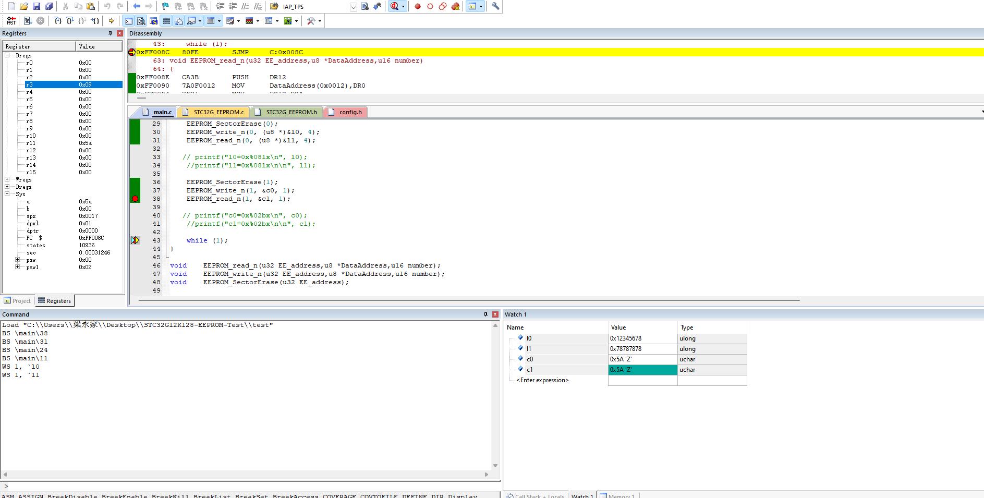984x498 pixels.
Task: Select the Registers panel tab
Action: click(x=54, y=301)
